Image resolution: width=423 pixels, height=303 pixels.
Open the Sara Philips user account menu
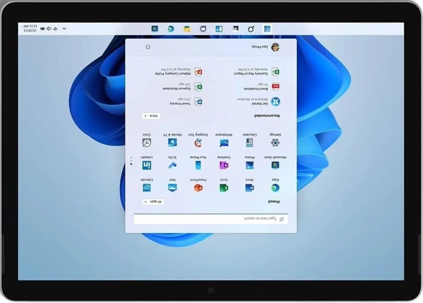(266, 47)
